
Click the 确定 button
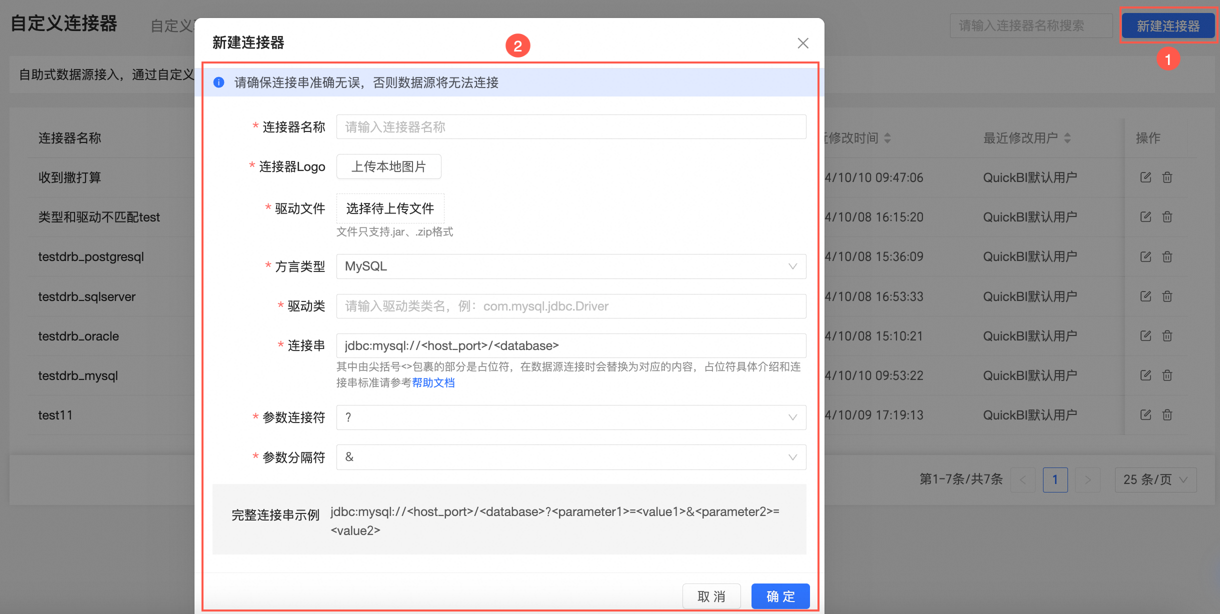tap(780, 596)
